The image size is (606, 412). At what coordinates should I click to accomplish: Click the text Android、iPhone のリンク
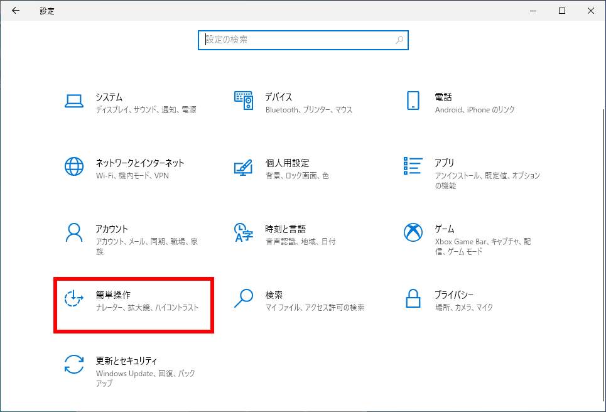click(x=475, y=110)
